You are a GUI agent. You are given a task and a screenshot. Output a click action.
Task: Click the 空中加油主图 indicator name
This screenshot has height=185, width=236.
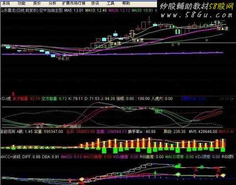51,10
